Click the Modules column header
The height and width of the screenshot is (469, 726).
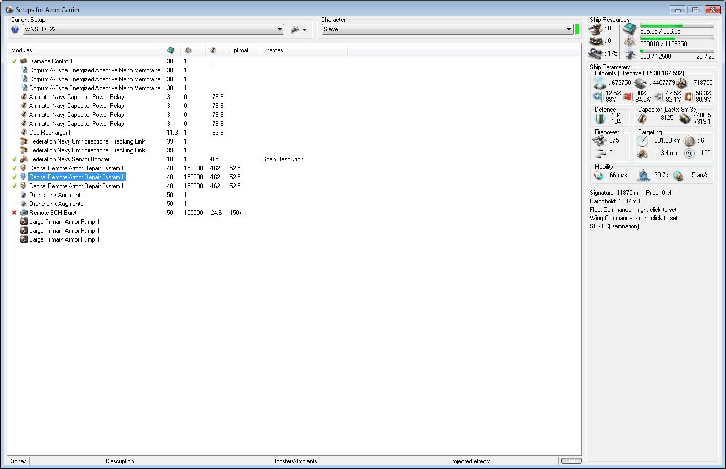coord(85,50)
